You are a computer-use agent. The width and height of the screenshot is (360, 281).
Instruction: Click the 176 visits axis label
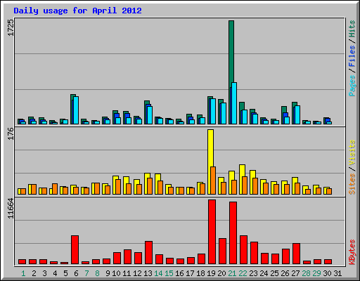(x=11, y=133)
